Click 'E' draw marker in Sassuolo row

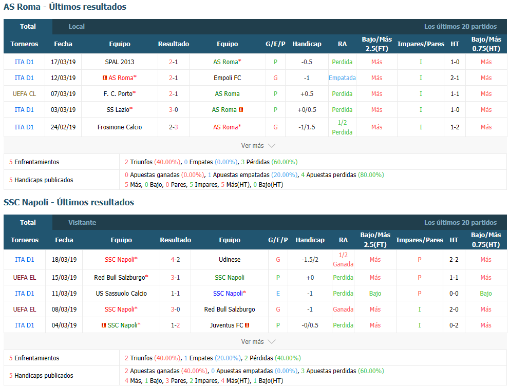pos(278,293)
